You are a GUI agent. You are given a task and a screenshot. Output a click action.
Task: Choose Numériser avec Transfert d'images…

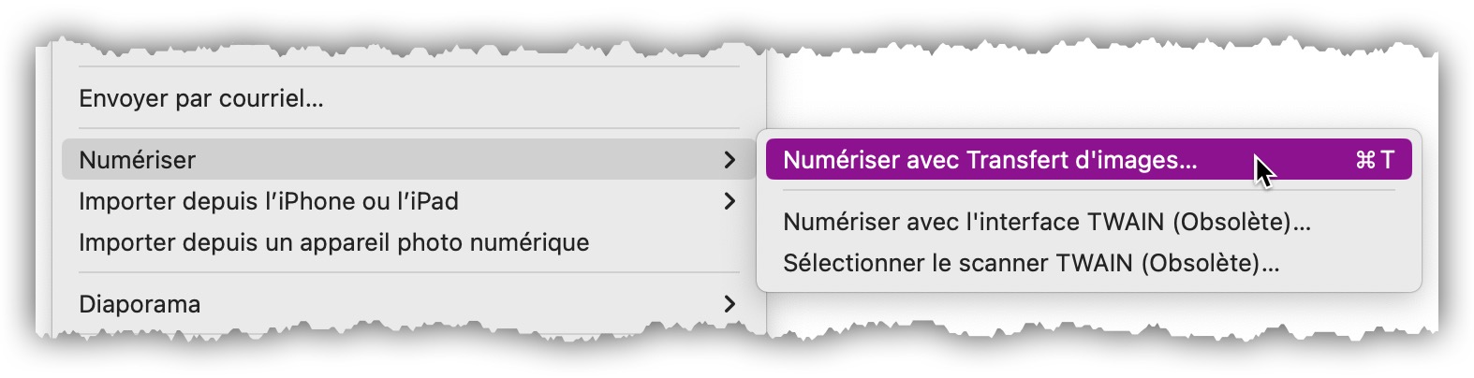(990, 160)
